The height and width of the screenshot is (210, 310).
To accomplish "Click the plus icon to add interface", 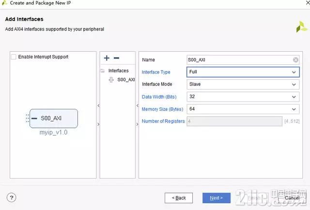I will (107, 58).
